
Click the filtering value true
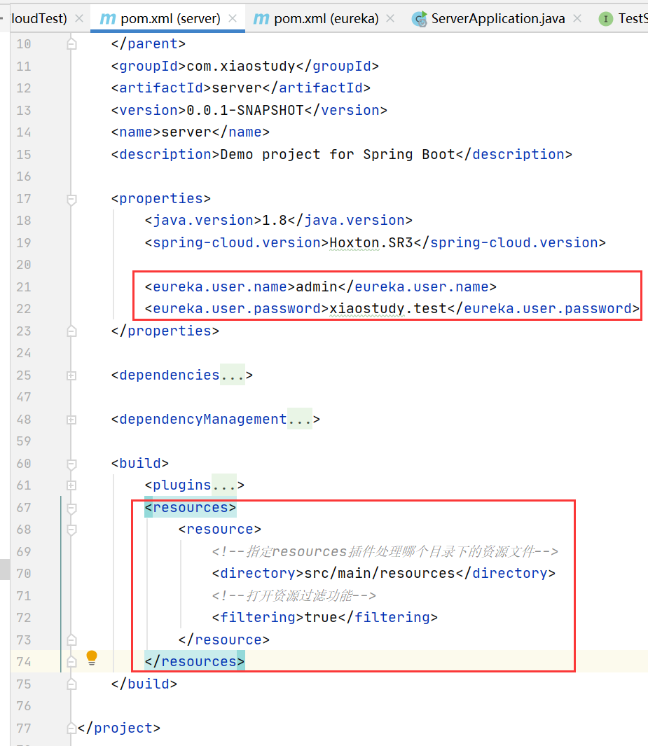click(x=321, y=618)
